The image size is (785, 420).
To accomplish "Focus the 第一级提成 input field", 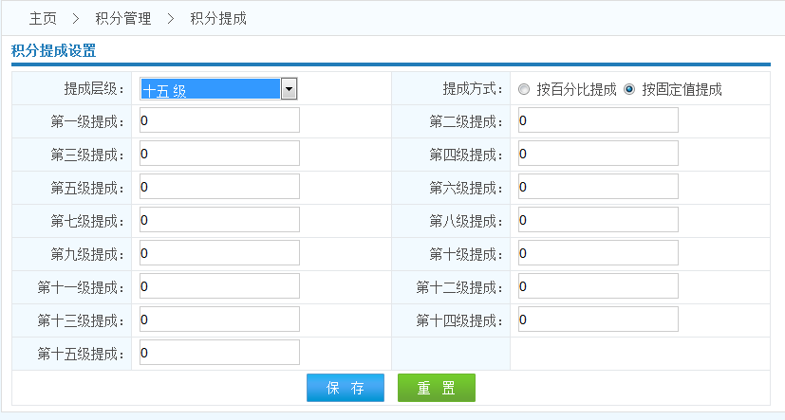I will click(219, 120).
